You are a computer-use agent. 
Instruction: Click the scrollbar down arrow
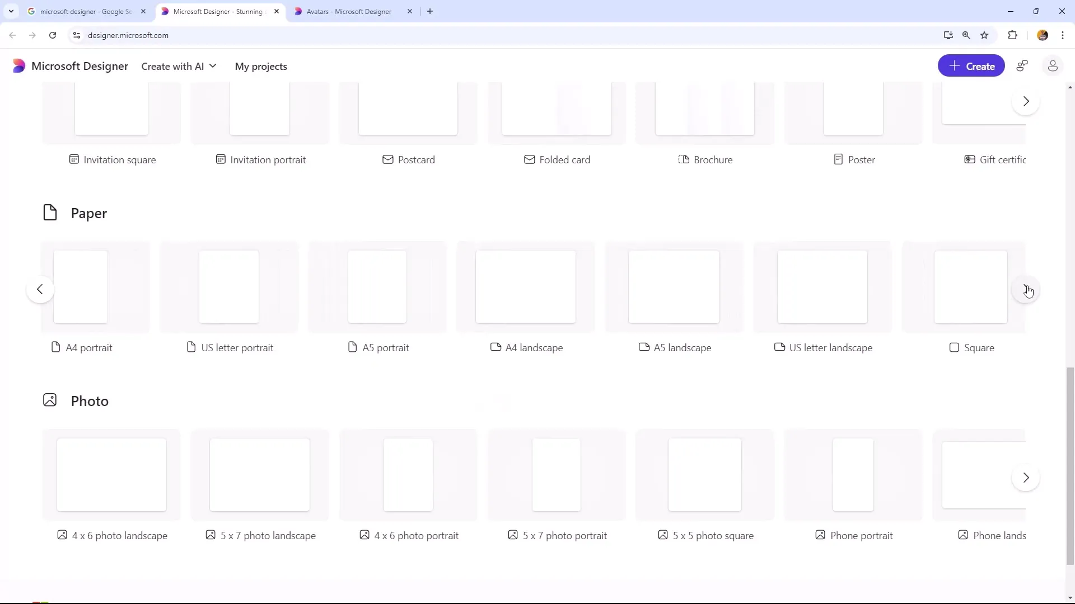click(x=1070, y=598)
